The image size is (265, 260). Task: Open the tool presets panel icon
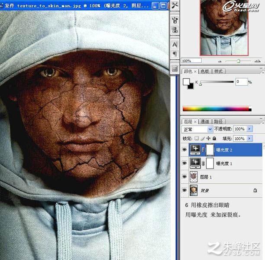click(175, 5)
